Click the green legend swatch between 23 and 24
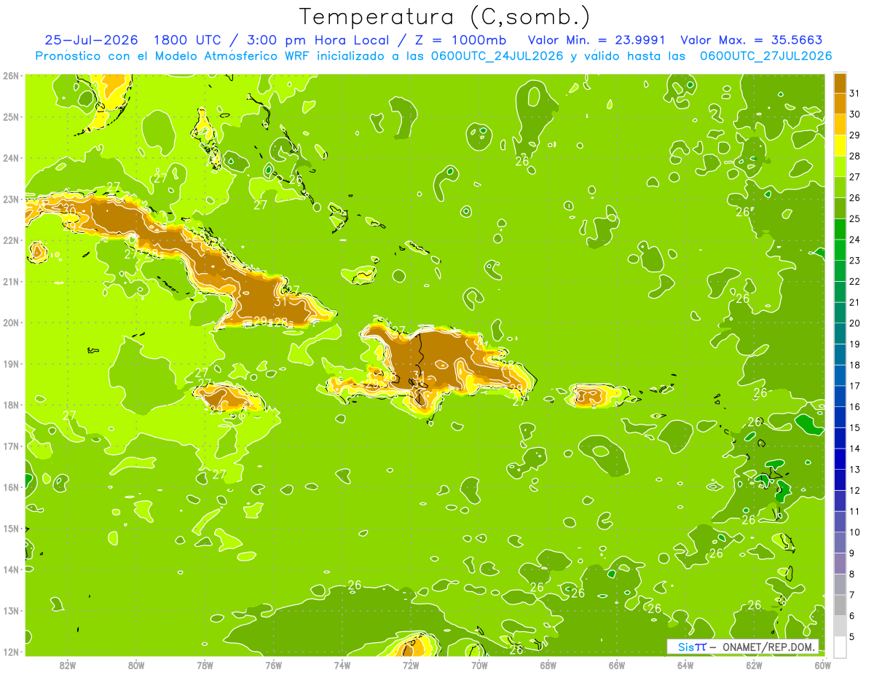Screen dimensions: 874x675 840,250
